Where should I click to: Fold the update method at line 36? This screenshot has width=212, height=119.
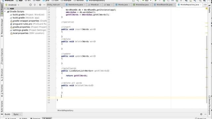click(56, 59)
